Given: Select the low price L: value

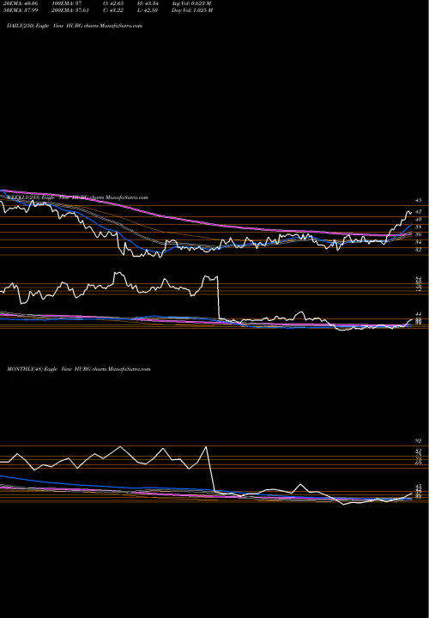Looking at the screenshot, I should [x=149, y=10].
